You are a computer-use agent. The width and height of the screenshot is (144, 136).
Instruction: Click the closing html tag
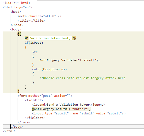(x=9, y=131)
